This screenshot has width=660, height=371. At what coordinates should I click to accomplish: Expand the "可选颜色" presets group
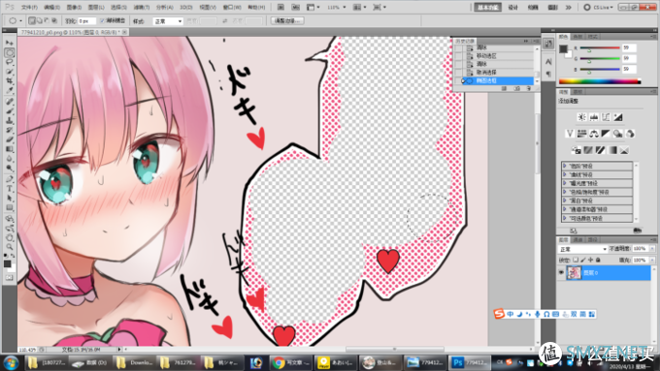pos(565,218)
